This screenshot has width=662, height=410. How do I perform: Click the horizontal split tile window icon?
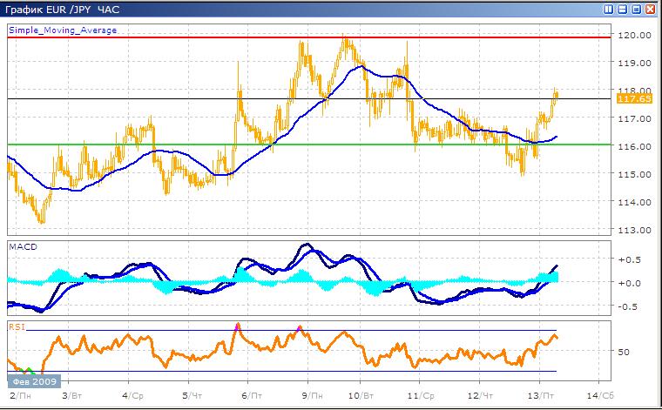(x=620, y=10)
